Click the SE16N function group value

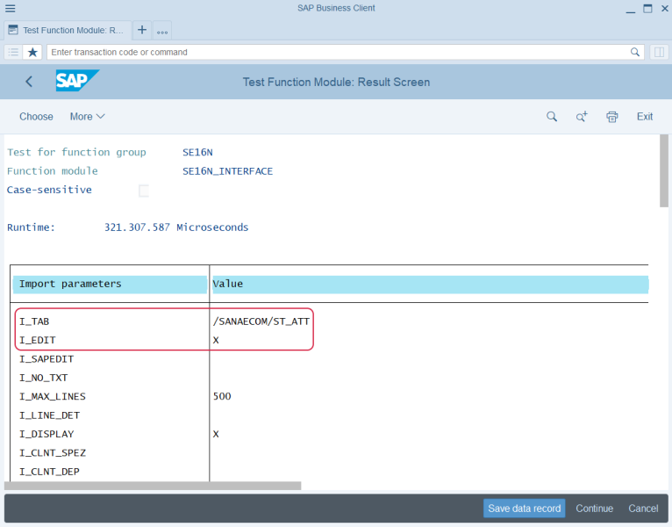(197, 152)
